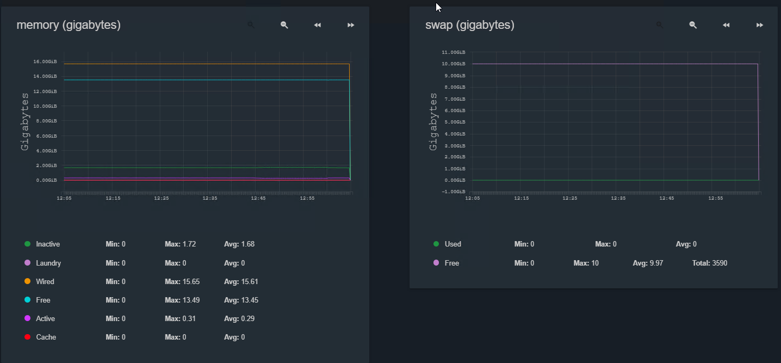Click the orange Wired legend dot

(x=28, y=281)
